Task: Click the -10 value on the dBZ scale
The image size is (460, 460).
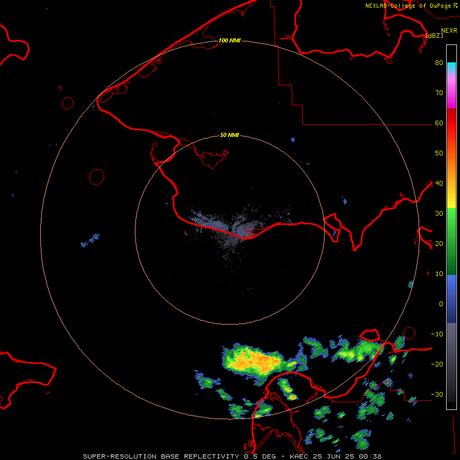Action: [x=437, y=334]
